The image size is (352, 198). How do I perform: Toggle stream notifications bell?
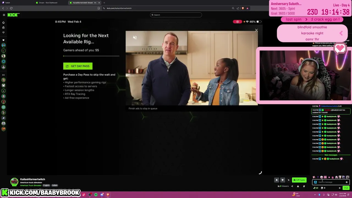[x=277, y=180]
